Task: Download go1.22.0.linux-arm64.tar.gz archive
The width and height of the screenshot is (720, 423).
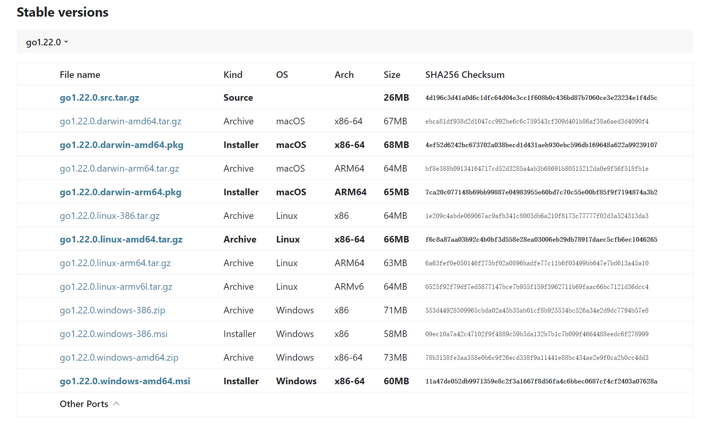Action: click(115, 263)
